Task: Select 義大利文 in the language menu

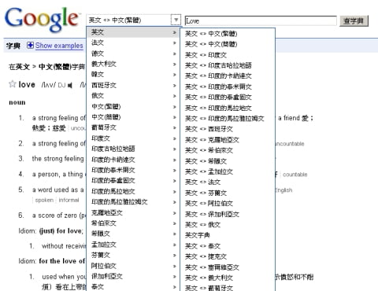Action: [133, 64]
